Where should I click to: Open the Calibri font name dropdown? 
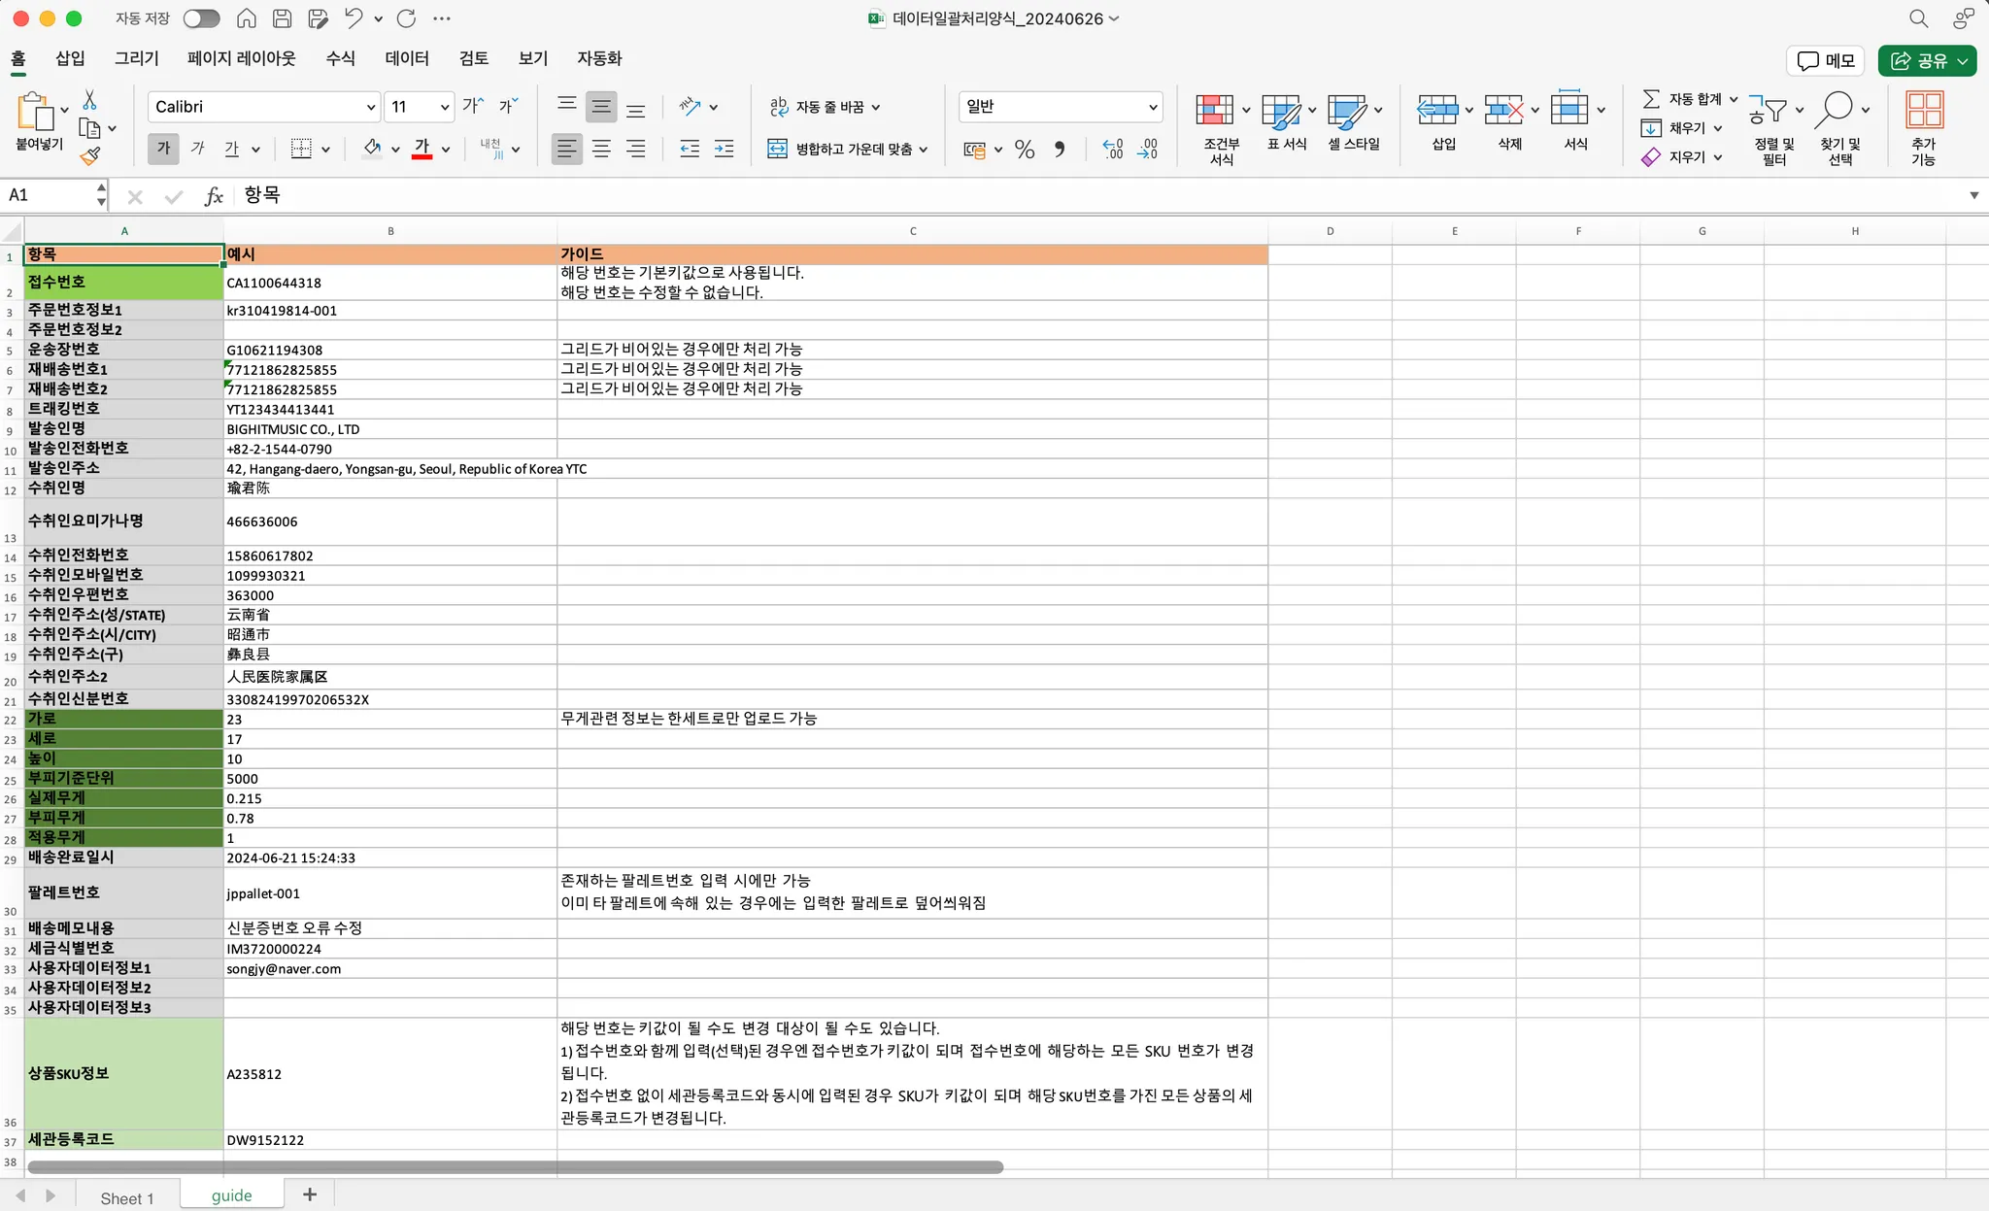[x=371, y=107]
